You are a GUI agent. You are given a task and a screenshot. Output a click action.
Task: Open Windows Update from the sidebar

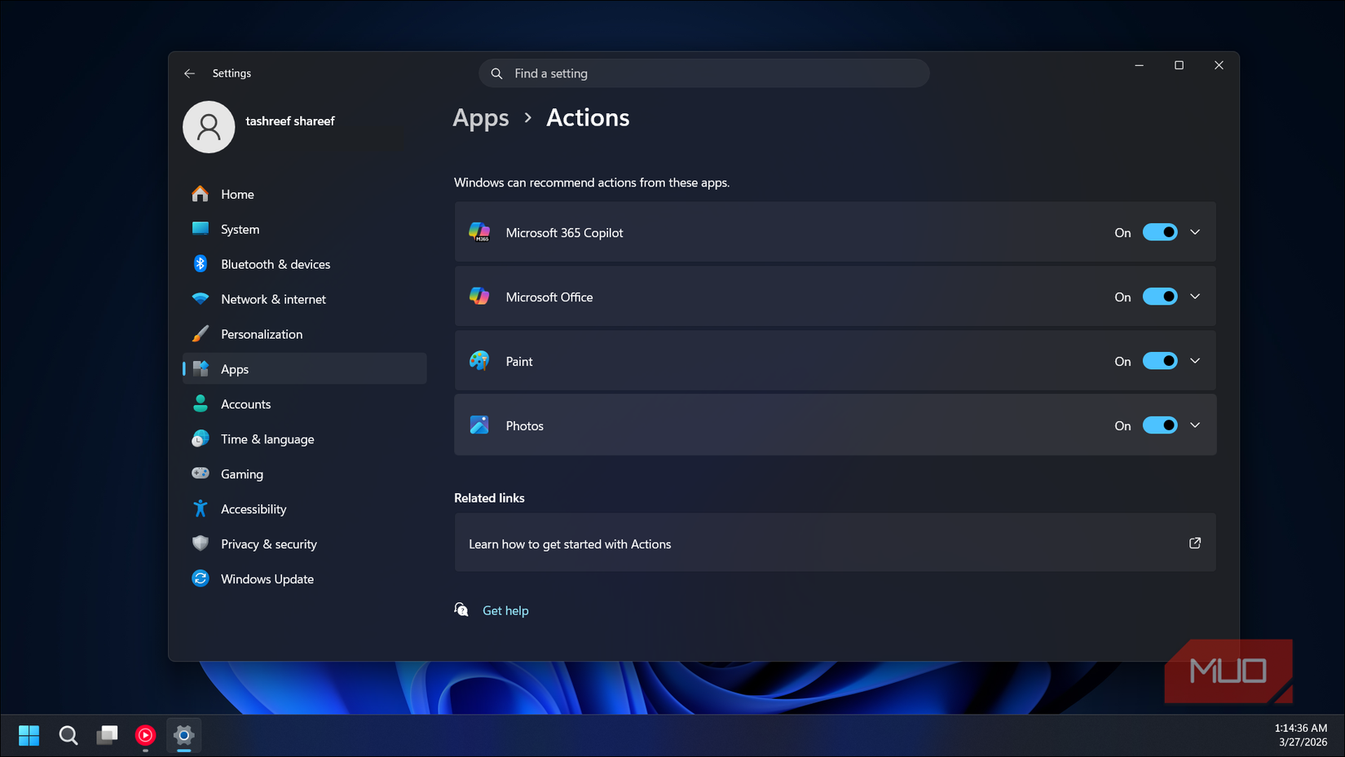coord(267,579)
